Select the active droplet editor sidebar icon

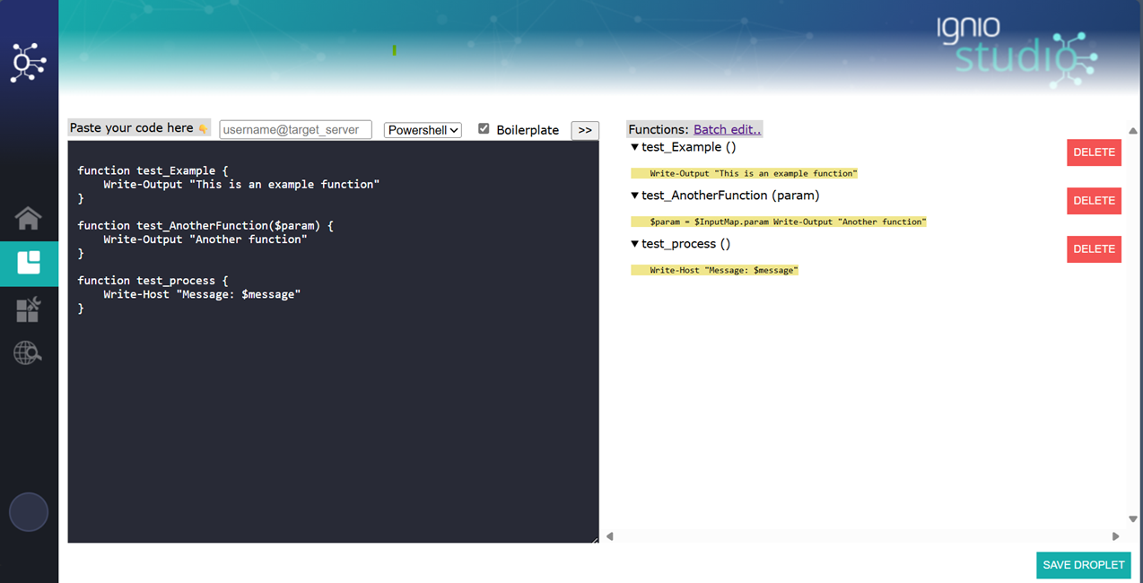click(x=29, y=263)
